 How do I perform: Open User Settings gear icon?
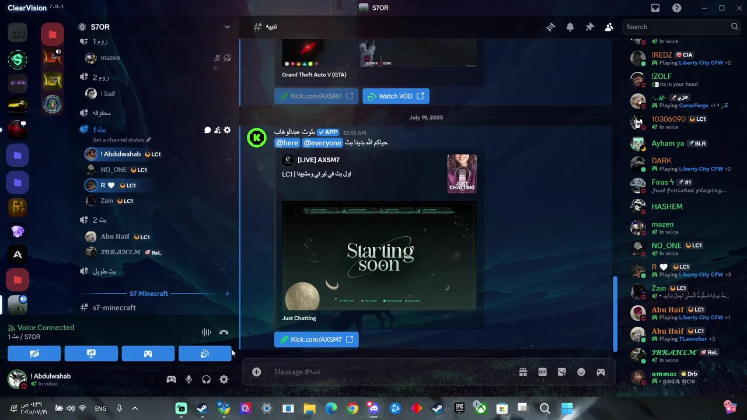pos(224,379)
